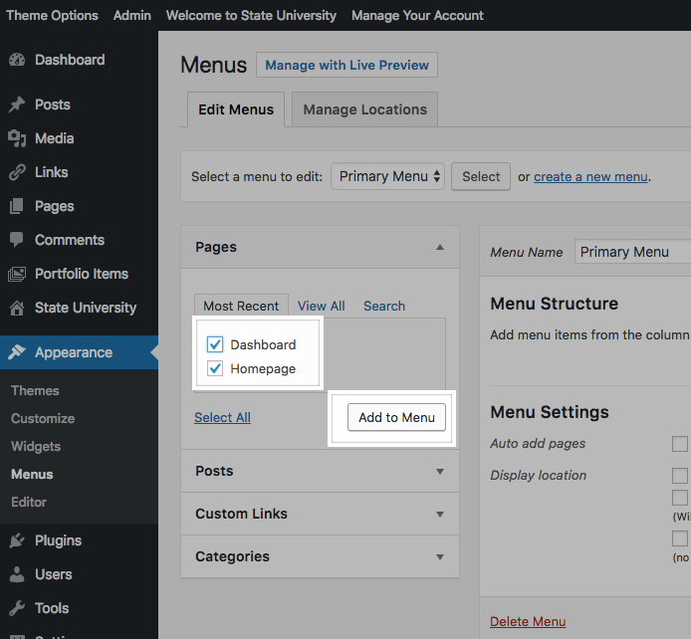Open Welcome to State University in admin bar
Viewport: 691px width, 639px height.
pos(251,15)
